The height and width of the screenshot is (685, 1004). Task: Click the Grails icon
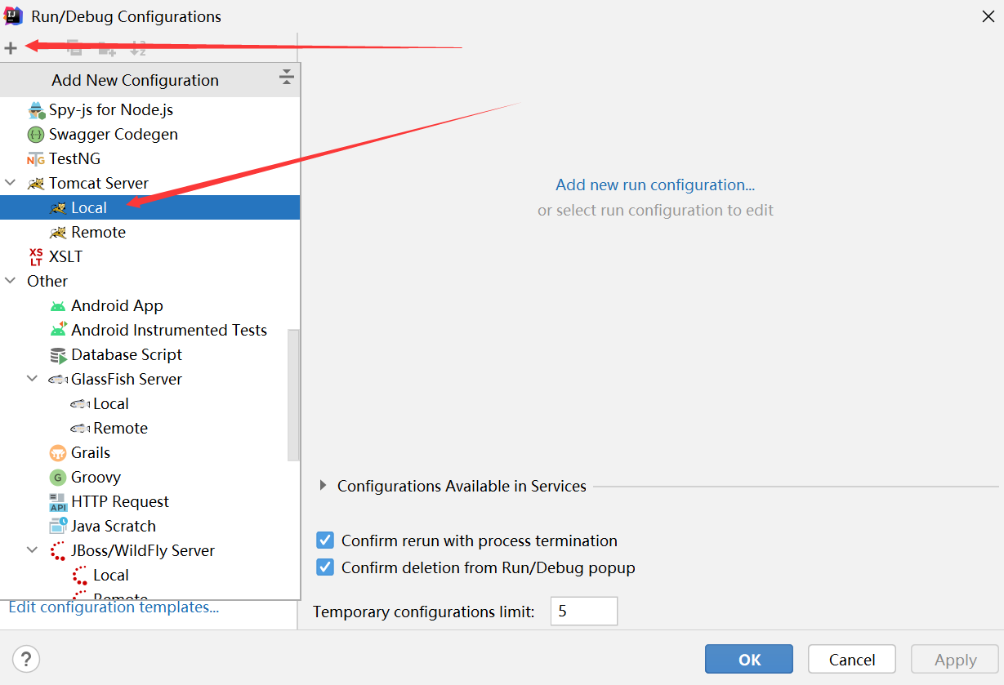[x=58, y=453]
